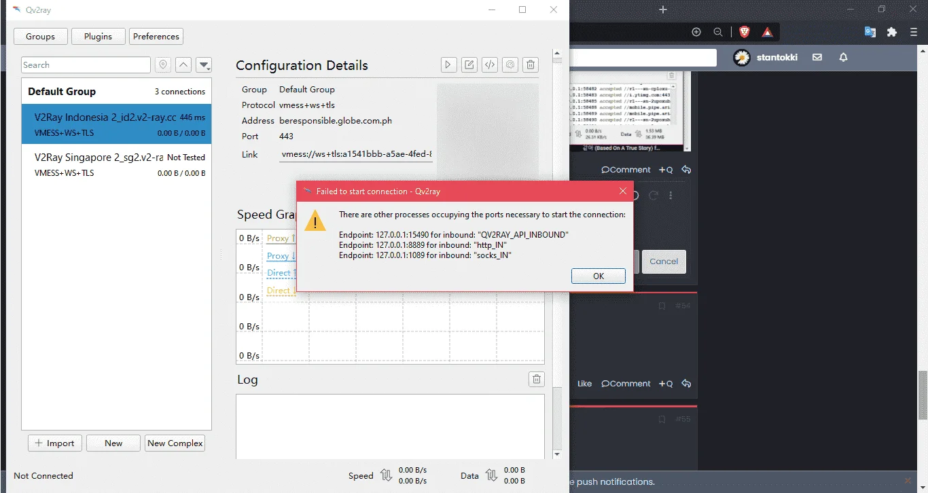
Task: Click the Not Connected status text
Action: tap(43, 475)
